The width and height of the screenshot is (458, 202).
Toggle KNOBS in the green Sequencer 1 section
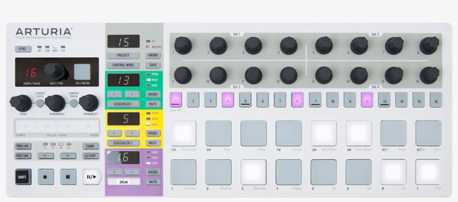coord(153,94)
